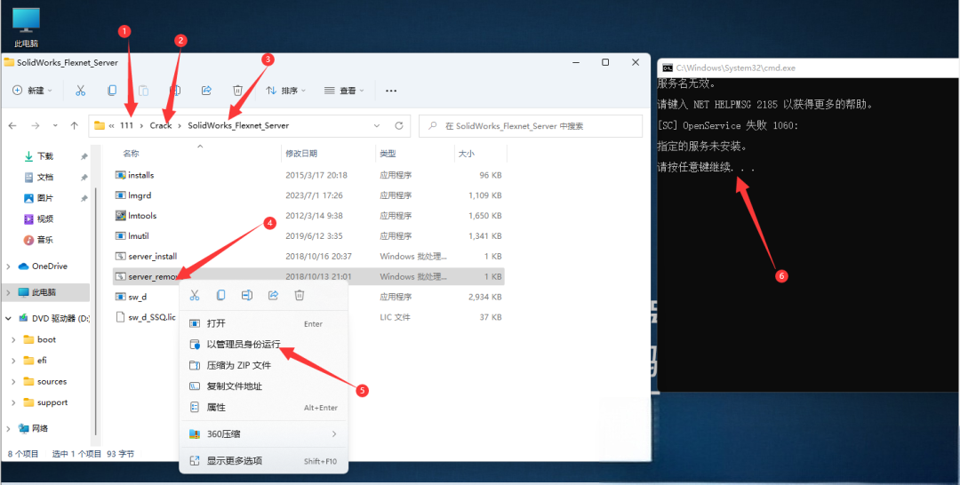Click the Refresh button in address bar
960x485 pixels.
[x=398, y=125]
